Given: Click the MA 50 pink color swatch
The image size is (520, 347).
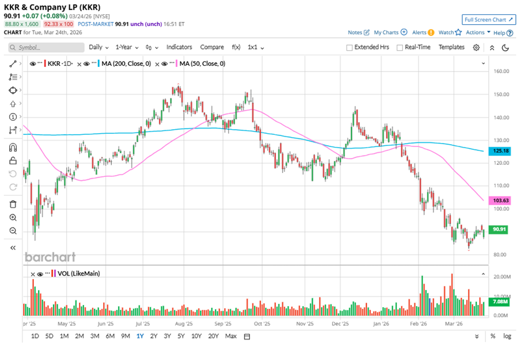Looking at the screenshot, I should tap(177, 64).
